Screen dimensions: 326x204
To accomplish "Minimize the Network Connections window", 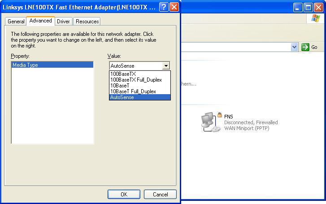I will (x=298, y=8).
